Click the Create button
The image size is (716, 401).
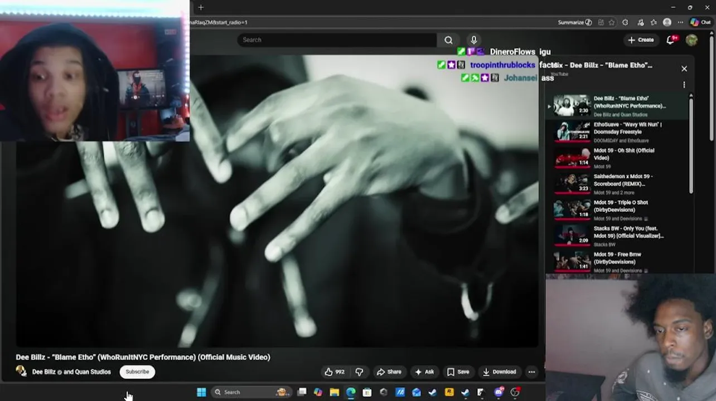[x=640, y=40]
